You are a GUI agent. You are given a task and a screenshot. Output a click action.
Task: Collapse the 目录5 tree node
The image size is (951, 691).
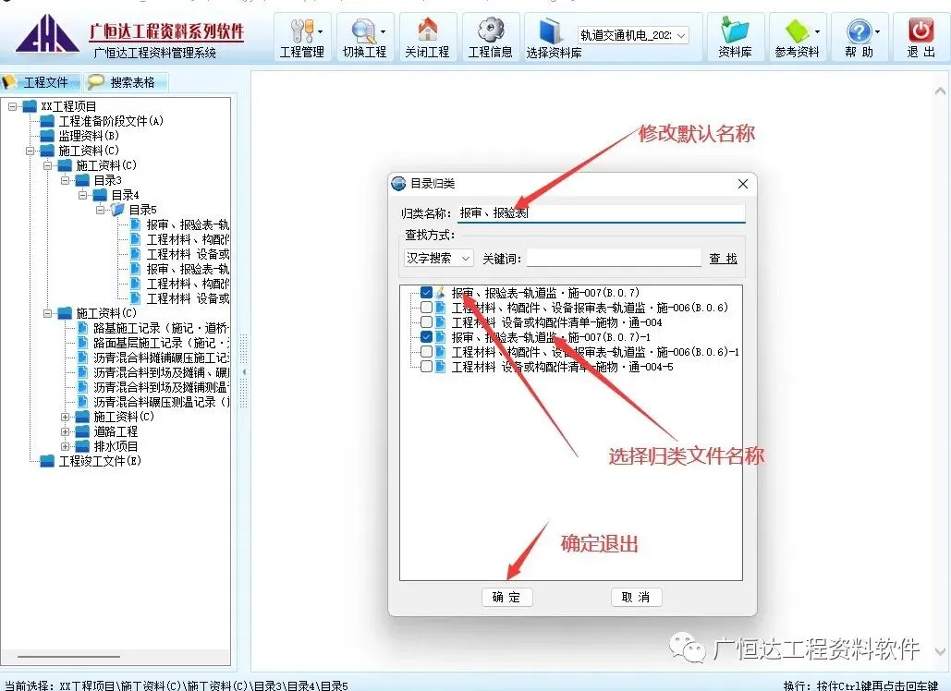(x=100, y=210)
